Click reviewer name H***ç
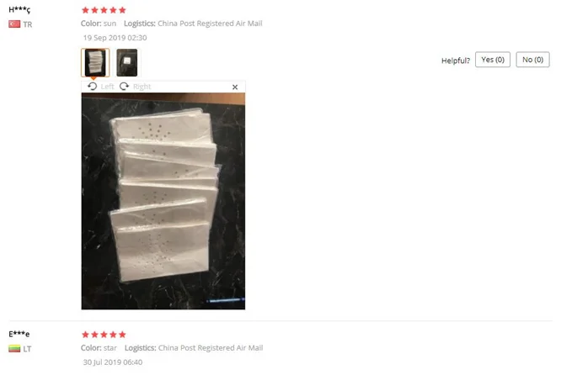 19,9
